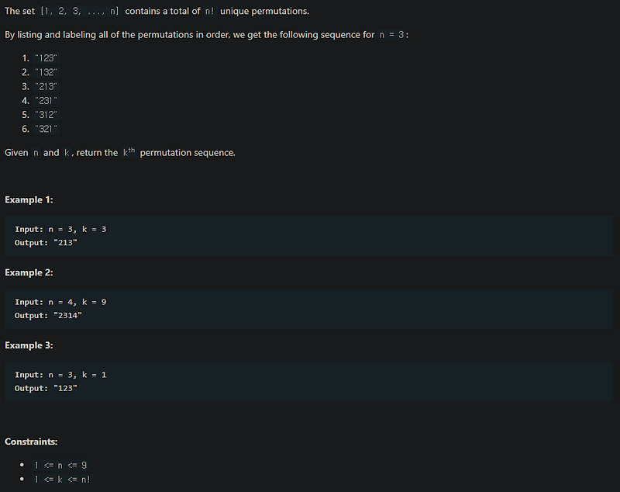
Task: Click the kth superscript code snippet
Action: tap(129, 152)
